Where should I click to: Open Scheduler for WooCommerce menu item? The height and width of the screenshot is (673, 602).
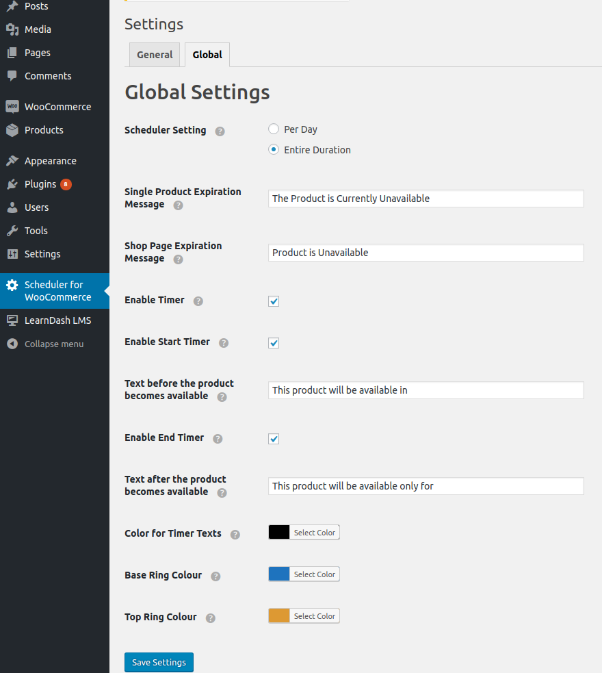click(55, 291)
